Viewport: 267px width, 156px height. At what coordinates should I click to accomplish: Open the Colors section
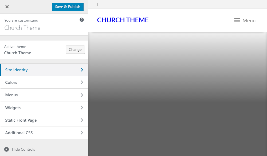(x=44, y=82)
